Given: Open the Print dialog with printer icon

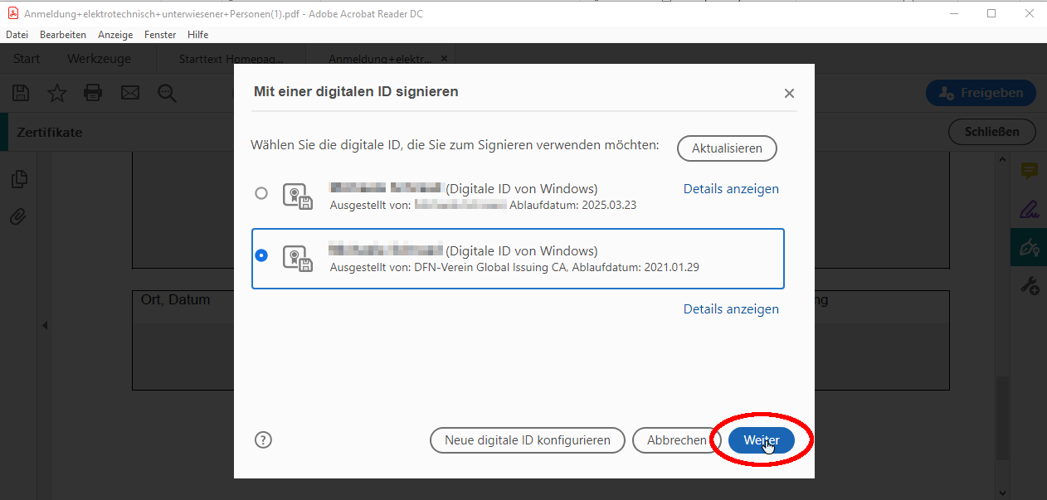Looking at the screenshot, I should tap(93, 93).
